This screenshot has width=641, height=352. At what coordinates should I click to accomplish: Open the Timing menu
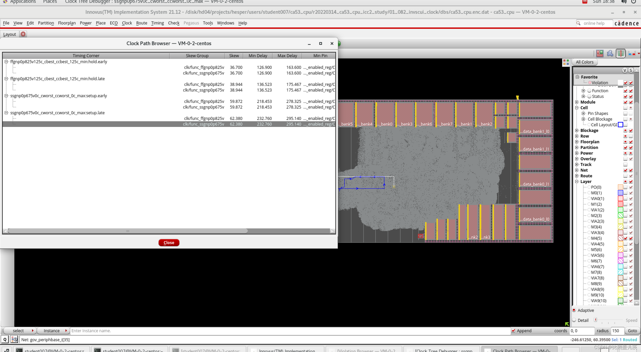pos(157,23)
